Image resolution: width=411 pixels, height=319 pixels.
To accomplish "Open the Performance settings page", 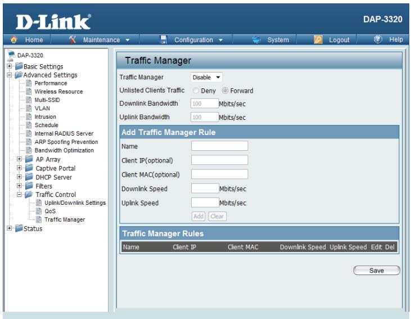I will 51,83.
